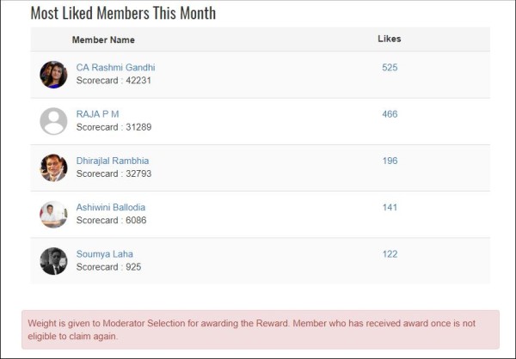This screenshot has height=359, width=516.
Task: Click the 466 likes number
Action: pyautogui.click(x=390, y=114)
